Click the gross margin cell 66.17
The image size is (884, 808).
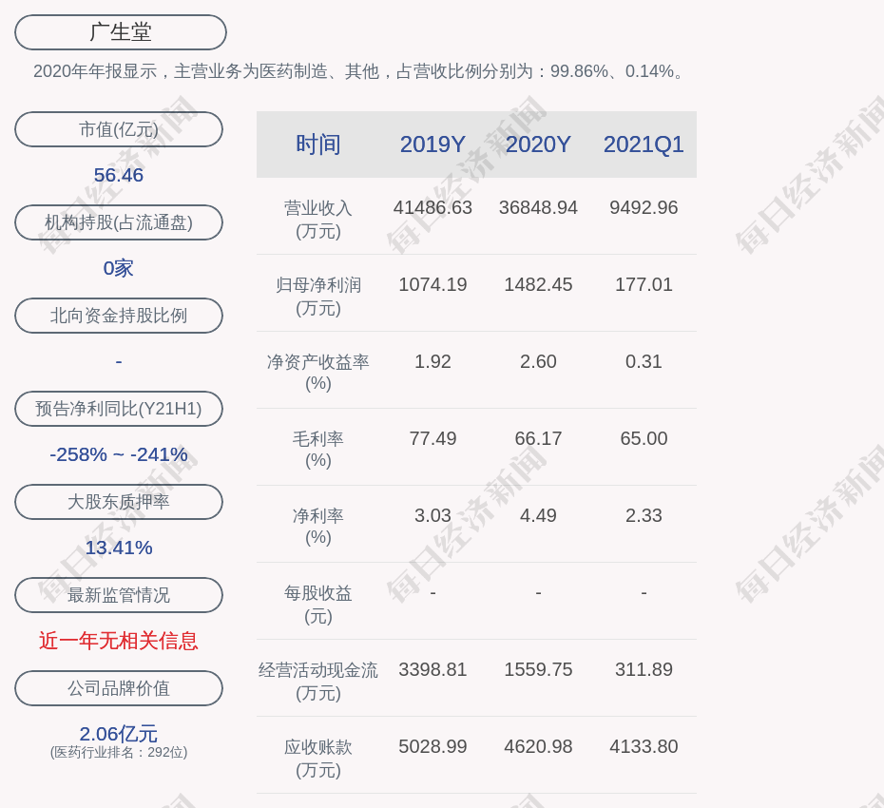(538, 438)
